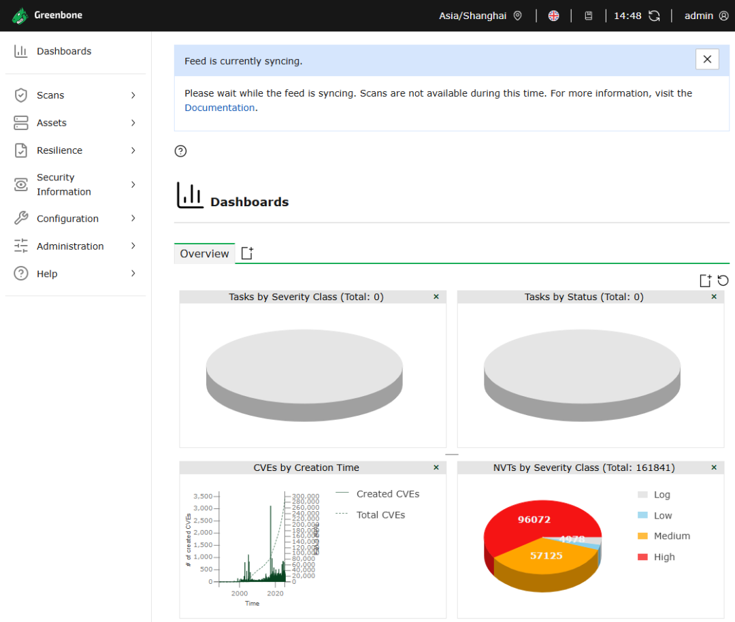This screenshot has width=735, height=622.
Task: Select Scans in the sidebar
Action: [50, 95]
